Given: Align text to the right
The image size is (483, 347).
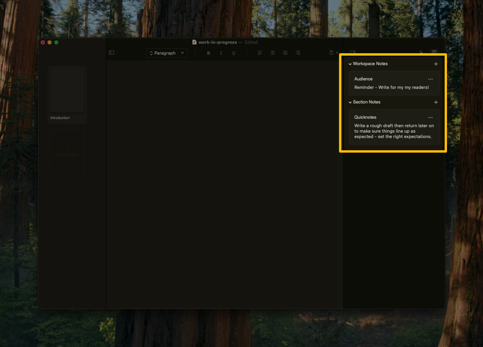Looking at the screenshot, I should [298, 53].
